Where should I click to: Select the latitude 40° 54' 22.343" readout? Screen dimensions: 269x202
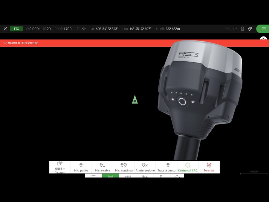[x=104, y=29]
